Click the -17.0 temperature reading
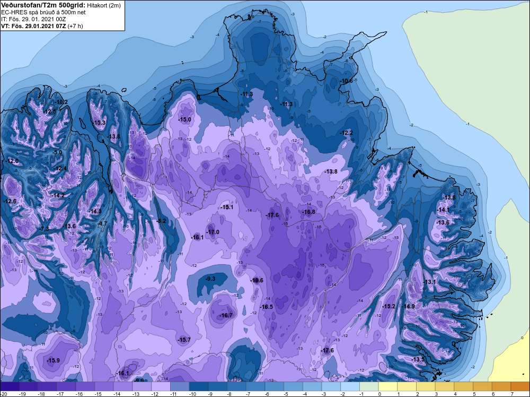The image size is (530, 397). click(x=213, y=232)
